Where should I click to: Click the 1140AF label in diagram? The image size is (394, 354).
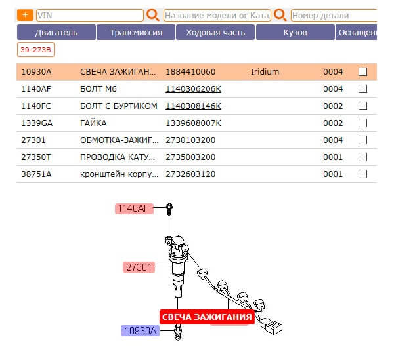[134, 208]
